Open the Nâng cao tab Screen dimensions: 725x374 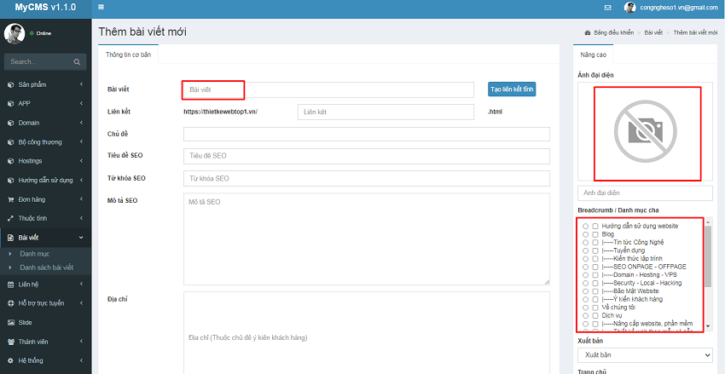[594, 54]
